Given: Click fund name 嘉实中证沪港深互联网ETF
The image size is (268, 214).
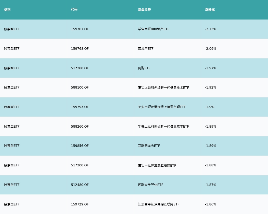Looking at the screenshot, I should point(157,165).
